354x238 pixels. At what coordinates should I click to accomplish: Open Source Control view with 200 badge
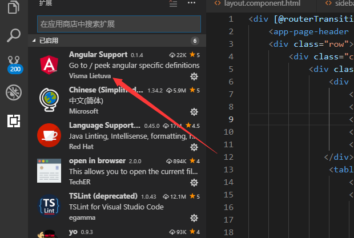(14, 64)
